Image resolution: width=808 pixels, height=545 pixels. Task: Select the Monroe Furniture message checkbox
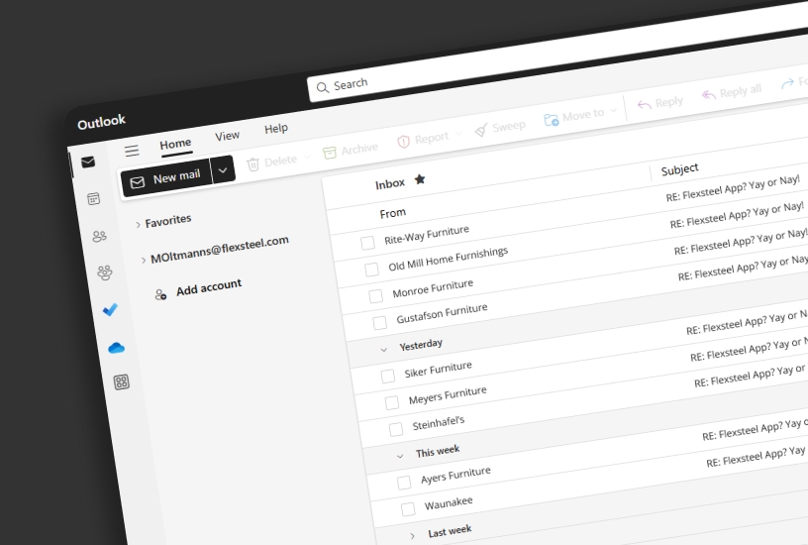[375, 296]
